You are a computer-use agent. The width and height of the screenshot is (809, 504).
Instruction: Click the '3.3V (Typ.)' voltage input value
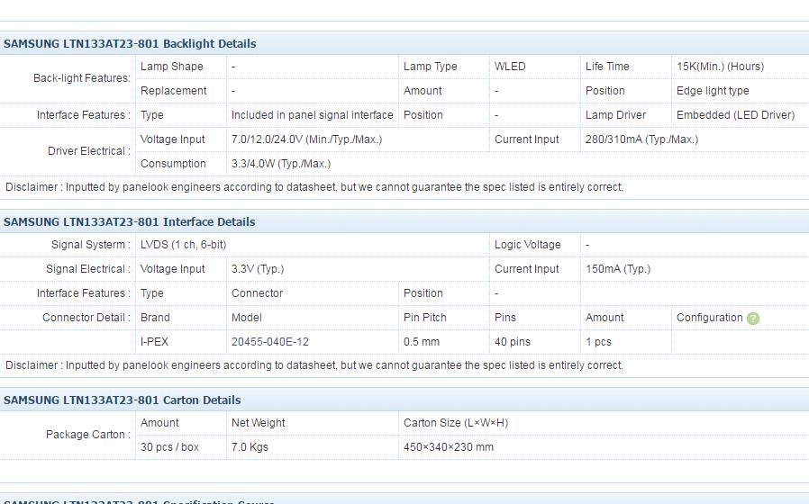pyautogui.click(x=258, y=268)
